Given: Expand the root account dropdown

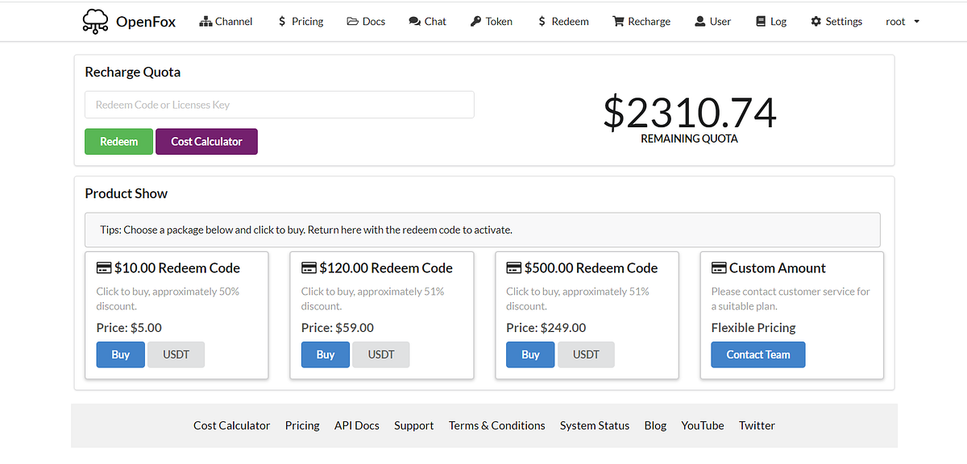Looking at the screenshot, I should (x=902, y=21).
